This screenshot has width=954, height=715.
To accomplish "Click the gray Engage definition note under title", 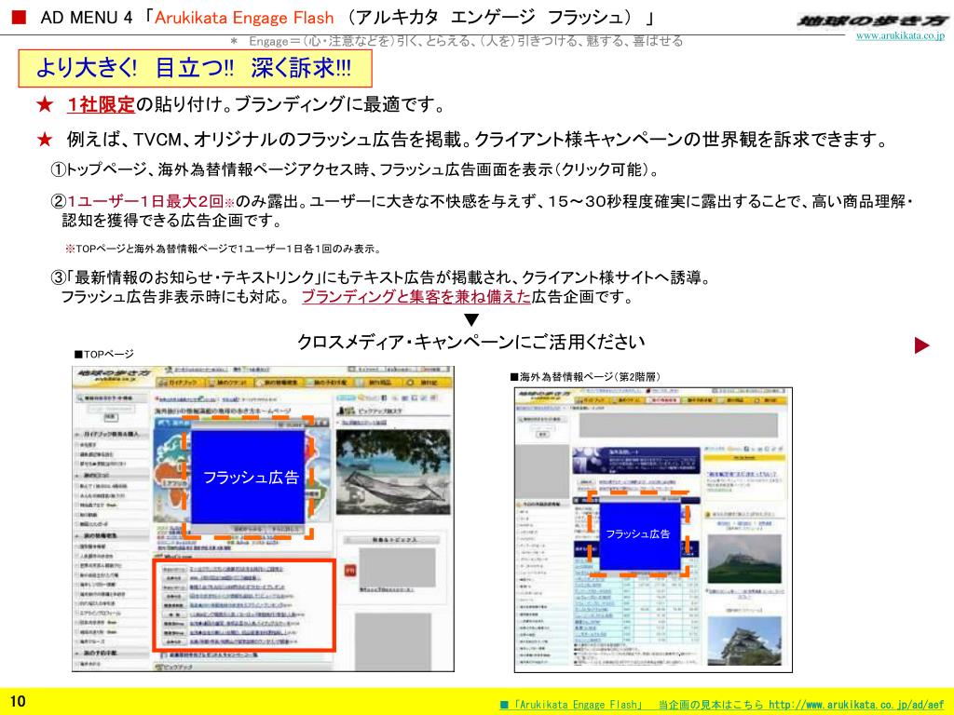I will tap(457, 41).
